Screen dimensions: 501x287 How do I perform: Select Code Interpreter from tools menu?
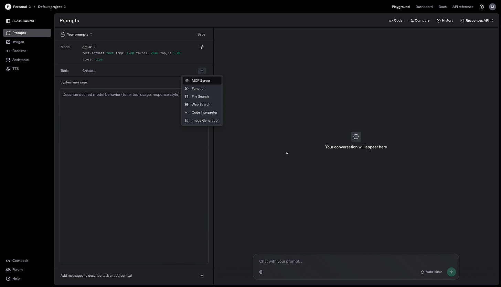pos(202,112)
